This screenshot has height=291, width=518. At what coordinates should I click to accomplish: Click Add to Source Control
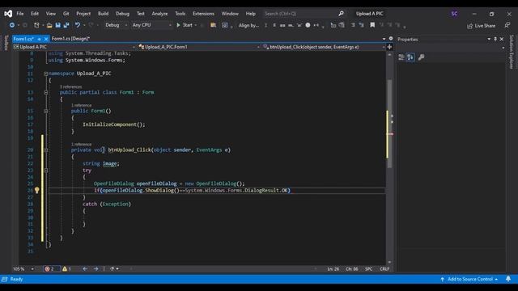[469, 279]
